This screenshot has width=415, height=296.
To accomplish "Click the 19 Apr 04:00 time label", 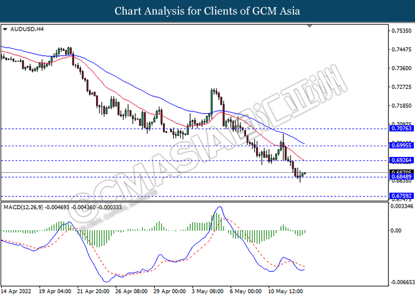I will (55, 291).
